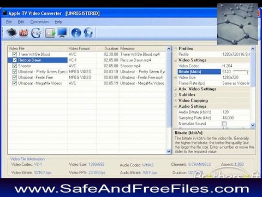The width and height of the screenshot is (262, 197).
Task: Click the convert green-arrow toolbar icon
Action: pyautogui.click(x=50, y=33)
